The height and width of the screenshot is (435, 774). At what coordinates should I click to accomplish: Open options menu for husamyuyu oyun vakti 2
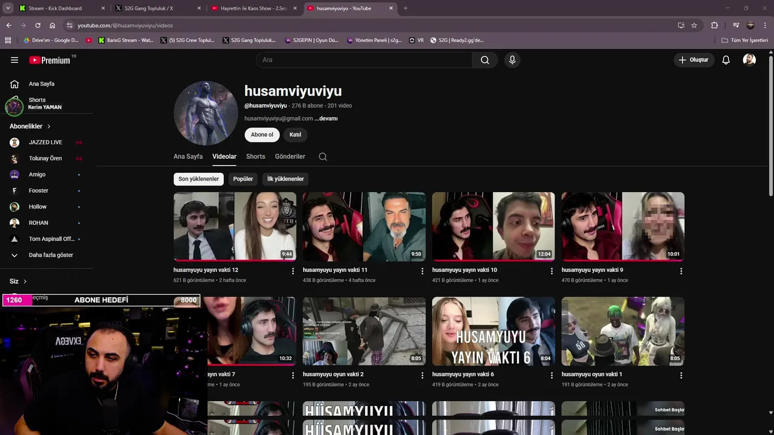tap(423, 375)
